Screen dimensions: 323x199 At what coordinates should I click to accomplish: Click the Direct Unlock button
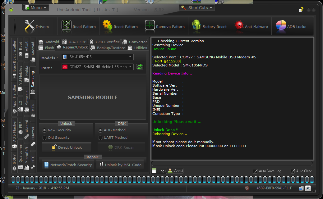pyautogui.click(x=67, y=147)
